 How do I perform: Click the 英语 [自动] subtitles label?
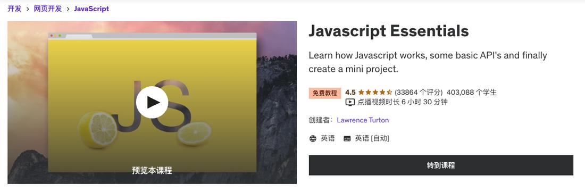coord(372,139)
